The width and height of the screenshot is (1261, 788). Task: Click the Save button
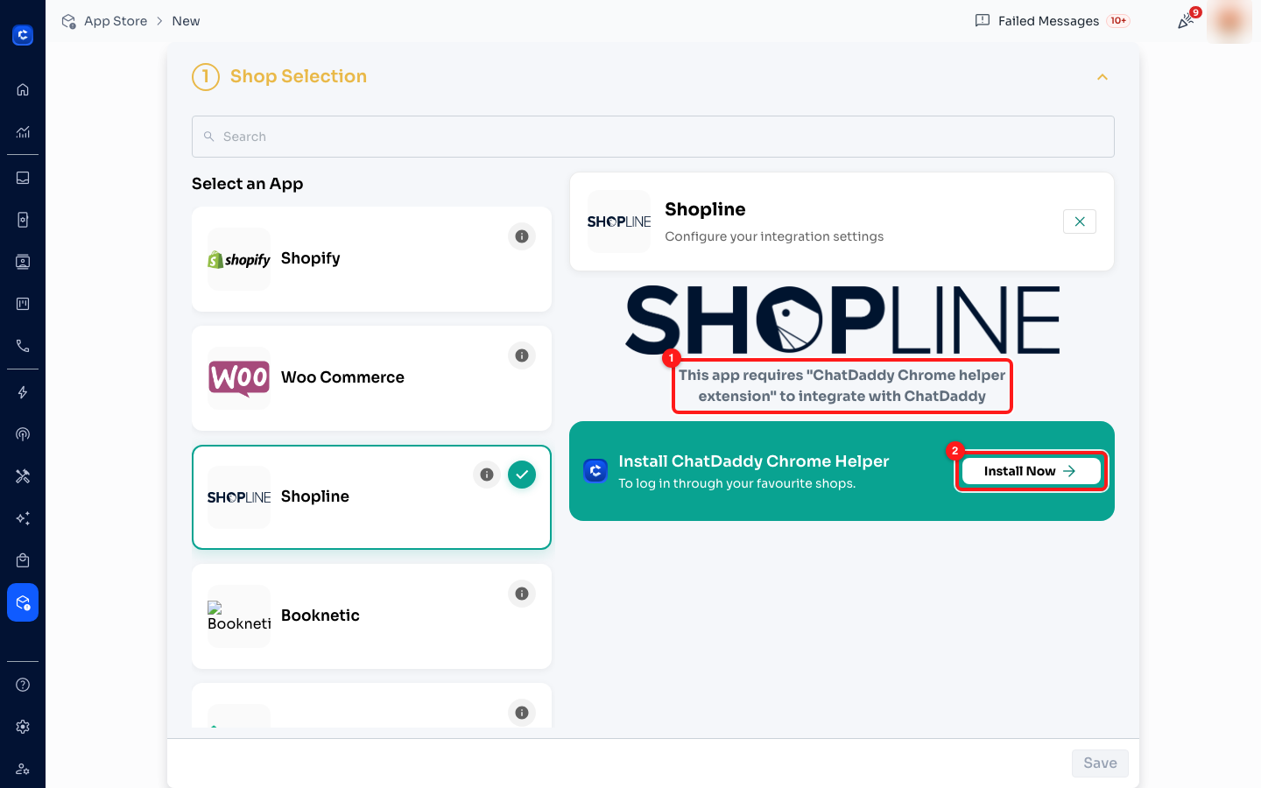1100,763
